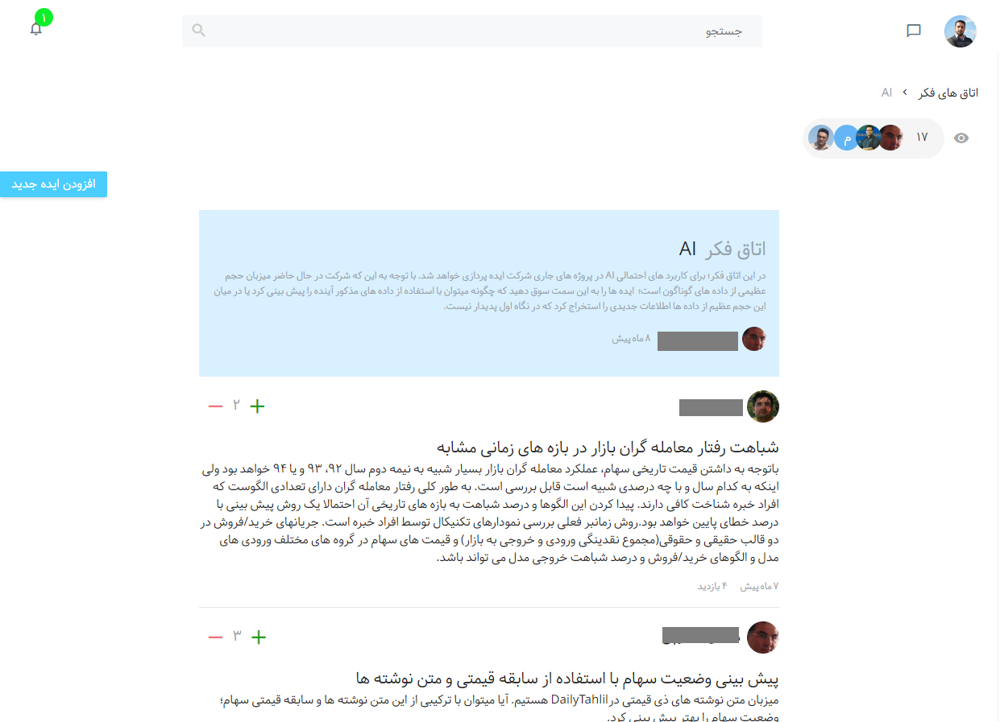The height and width of the screenshot is (722, 1000).
Task: Open the 'اتاق فکر AI' room description card
Action: coord(488,293)
